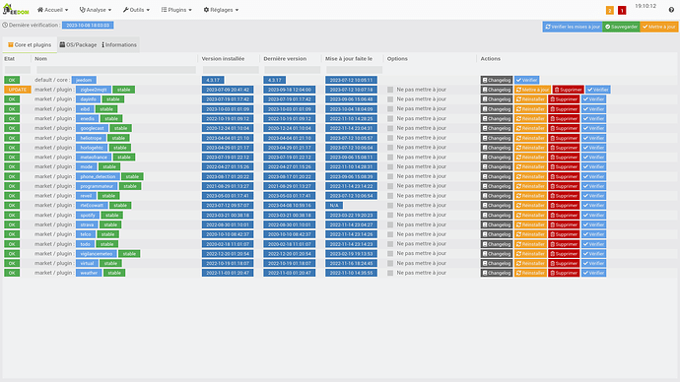Image resolution: width=680 pixels, height=382 pixels.
Task: Click the green Sauvegarder button
Action: pyautogui.click(x=621, y=27)
